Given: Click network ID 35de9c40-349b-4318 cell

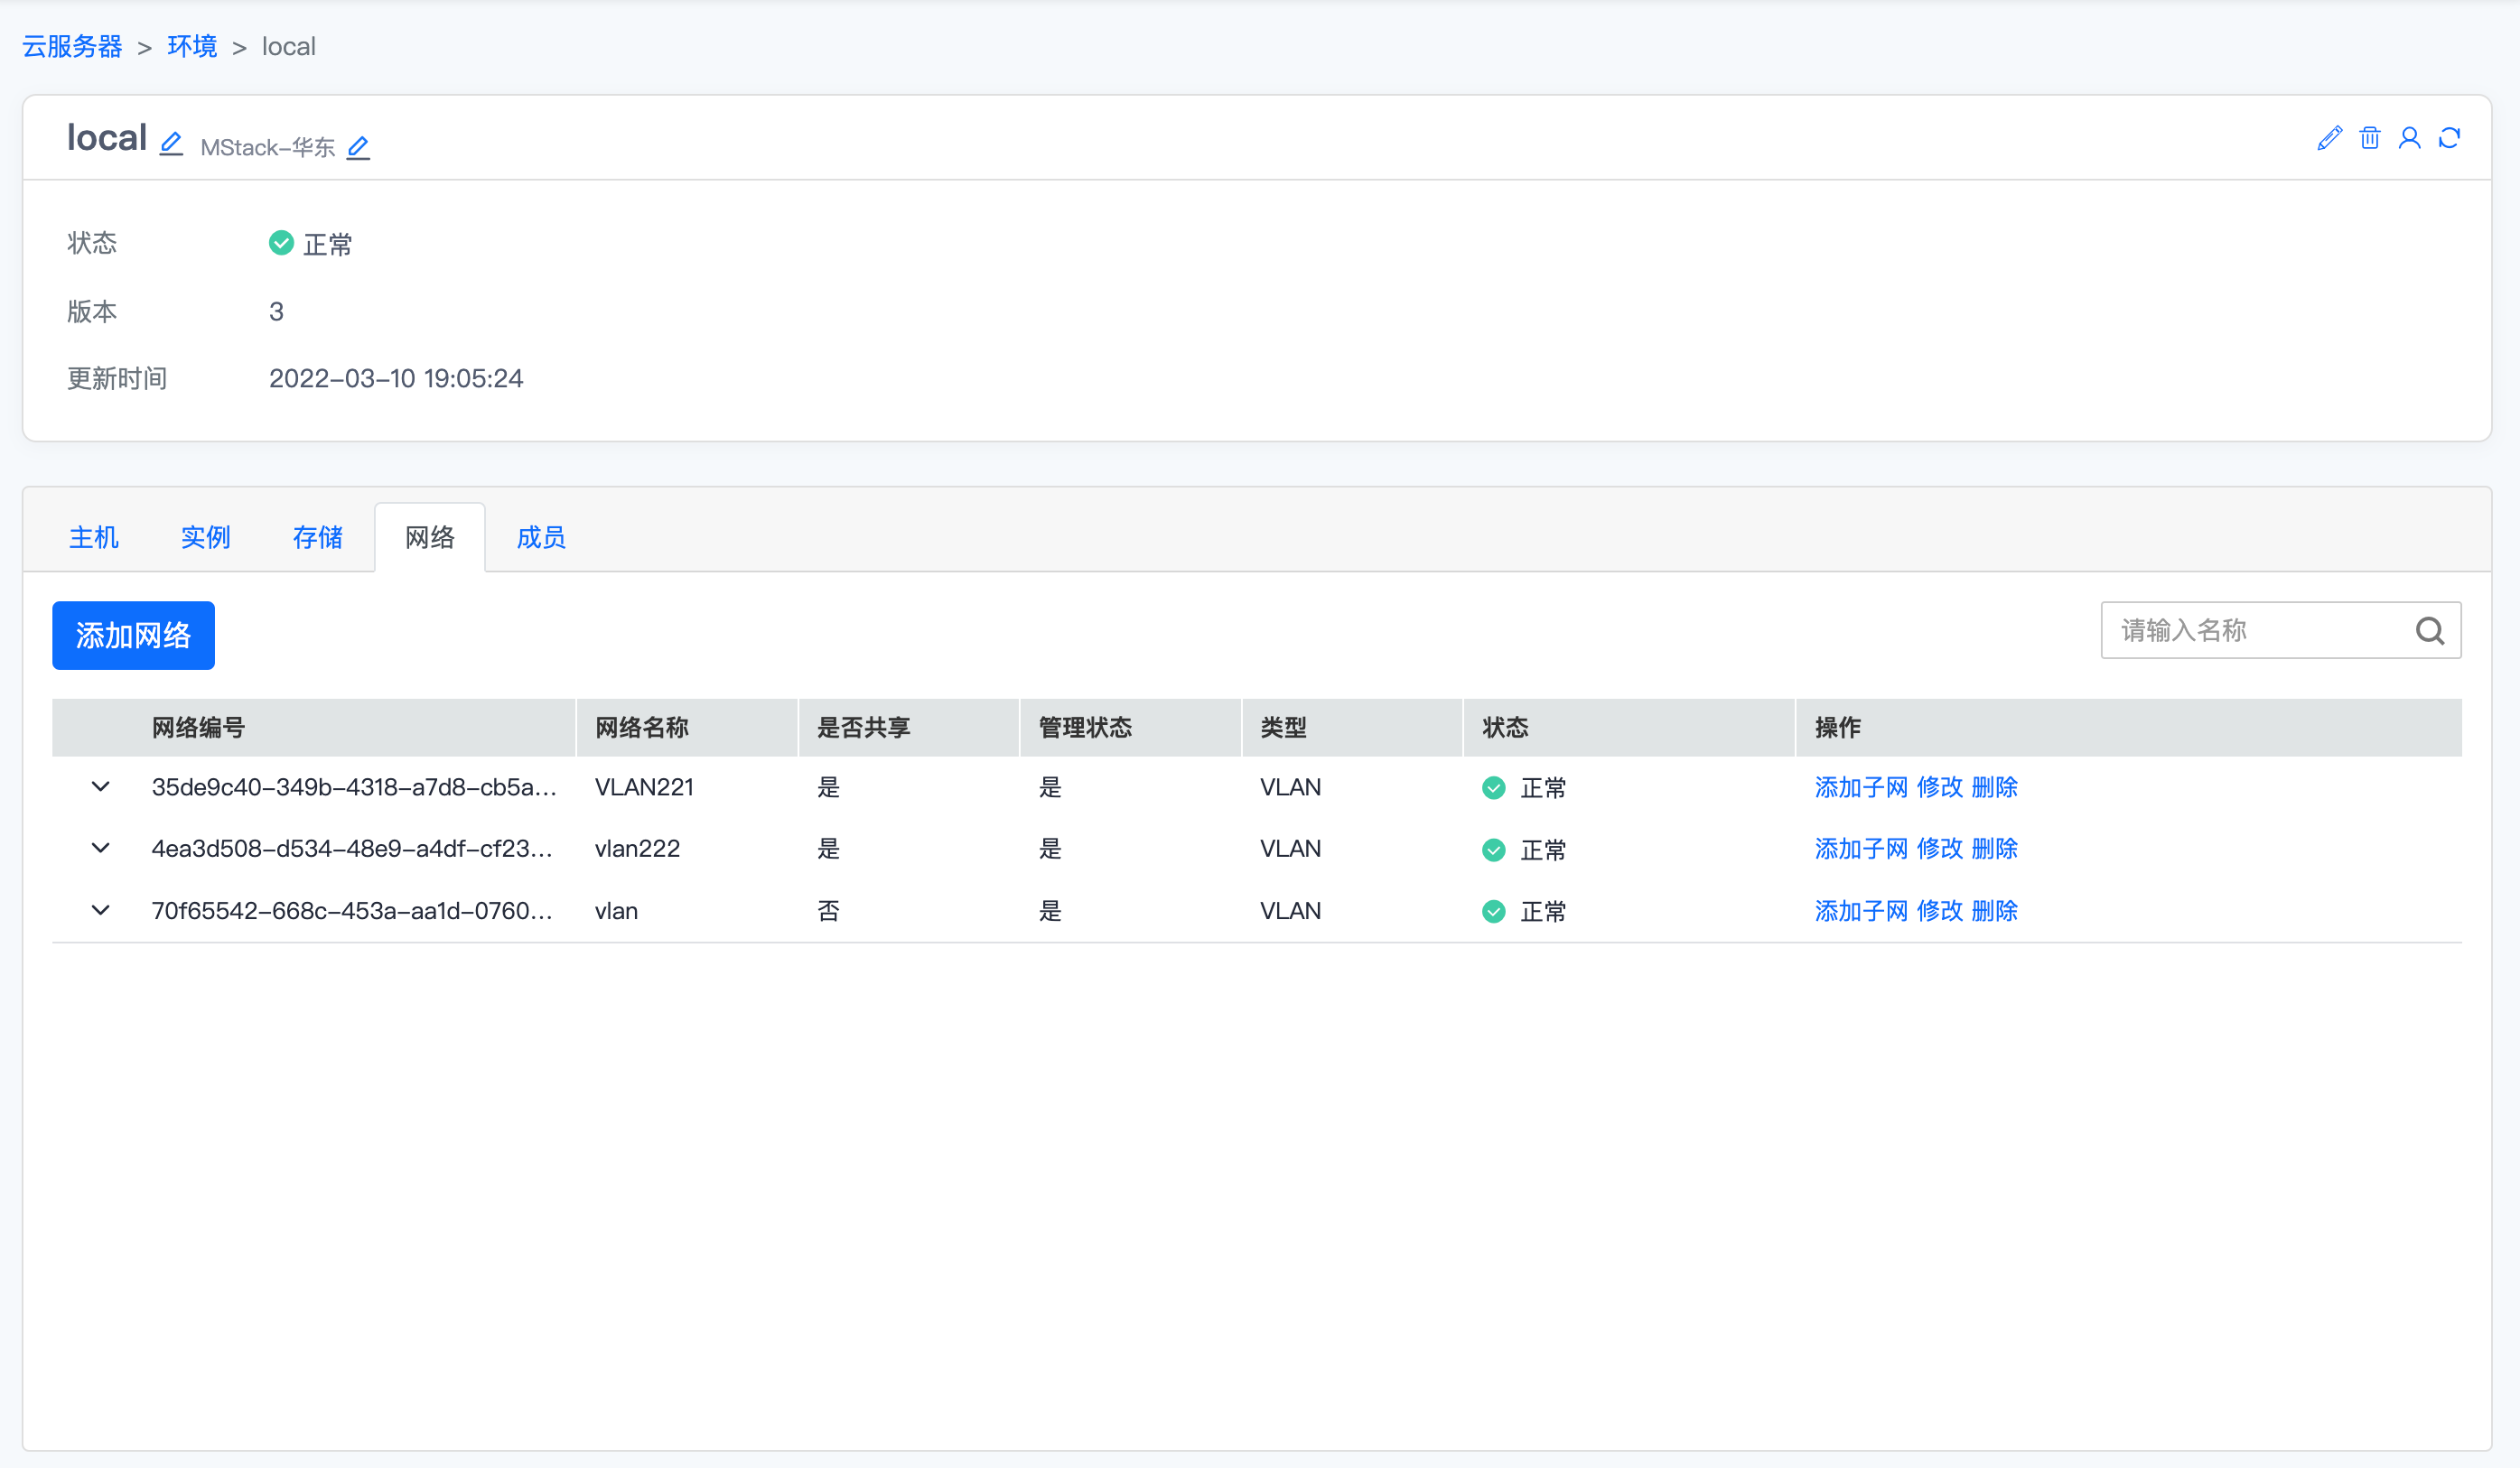Looking at the screenshot, I should point(354,787).
